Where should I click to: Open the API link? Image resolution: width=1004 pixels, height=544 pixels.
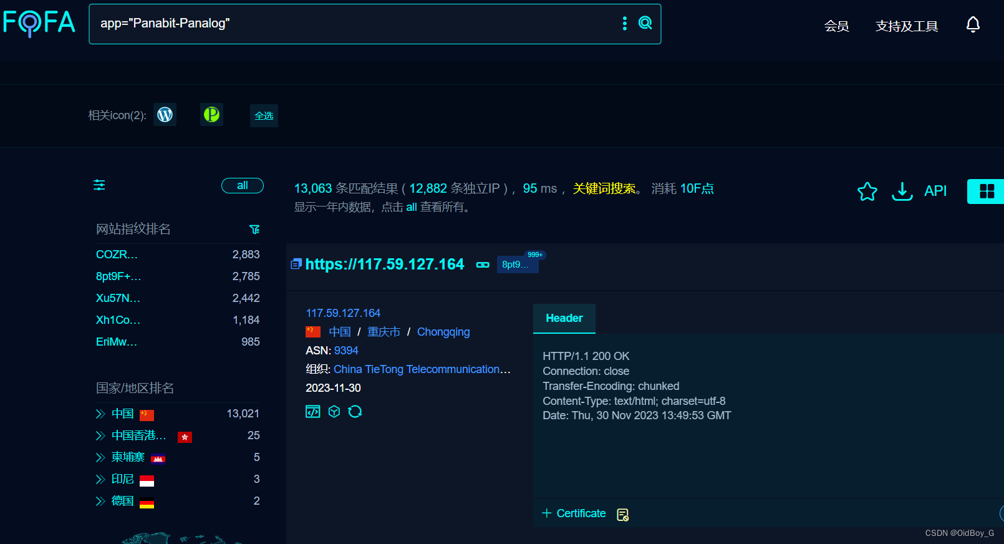[935, 191]
